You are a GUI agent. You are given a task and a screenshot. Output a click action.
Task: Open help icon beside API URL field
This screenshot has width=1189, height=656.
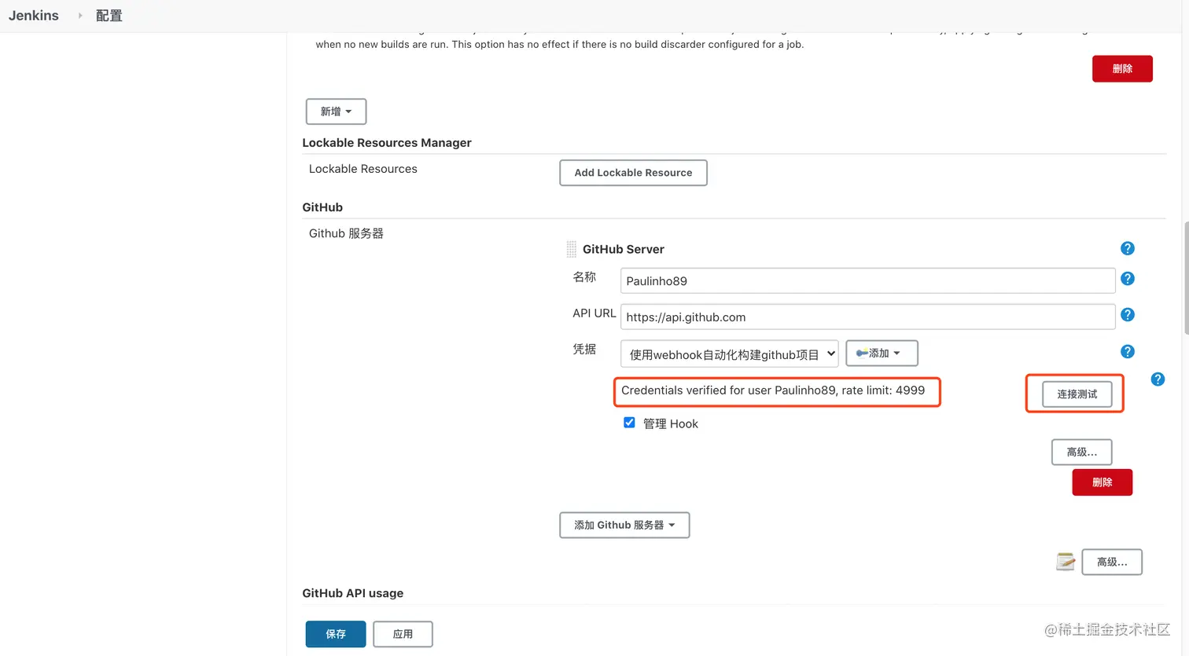pos(1127,315)
